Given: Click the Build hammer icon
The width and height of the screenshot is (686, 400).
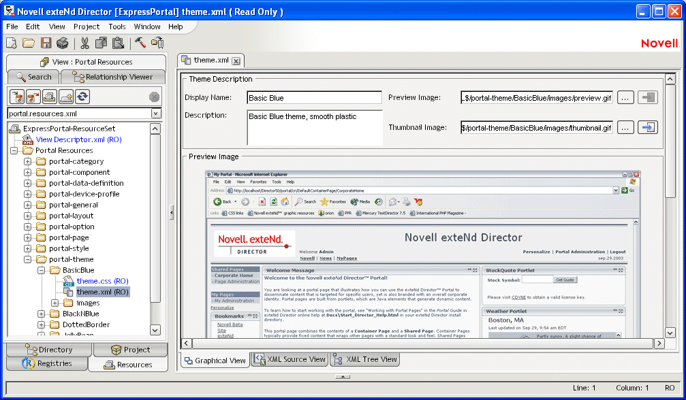Looking at the screenshot, I should click(x=140, y=42).
